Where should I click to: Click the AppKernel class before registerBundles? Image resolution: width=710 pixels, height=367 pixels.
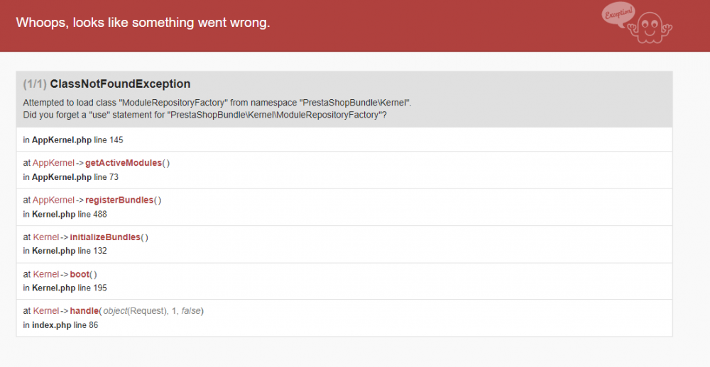coord(53,200)
